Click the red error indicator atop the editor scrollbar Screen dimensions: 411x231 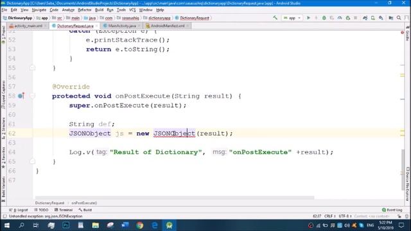click(x=402, y=33)
